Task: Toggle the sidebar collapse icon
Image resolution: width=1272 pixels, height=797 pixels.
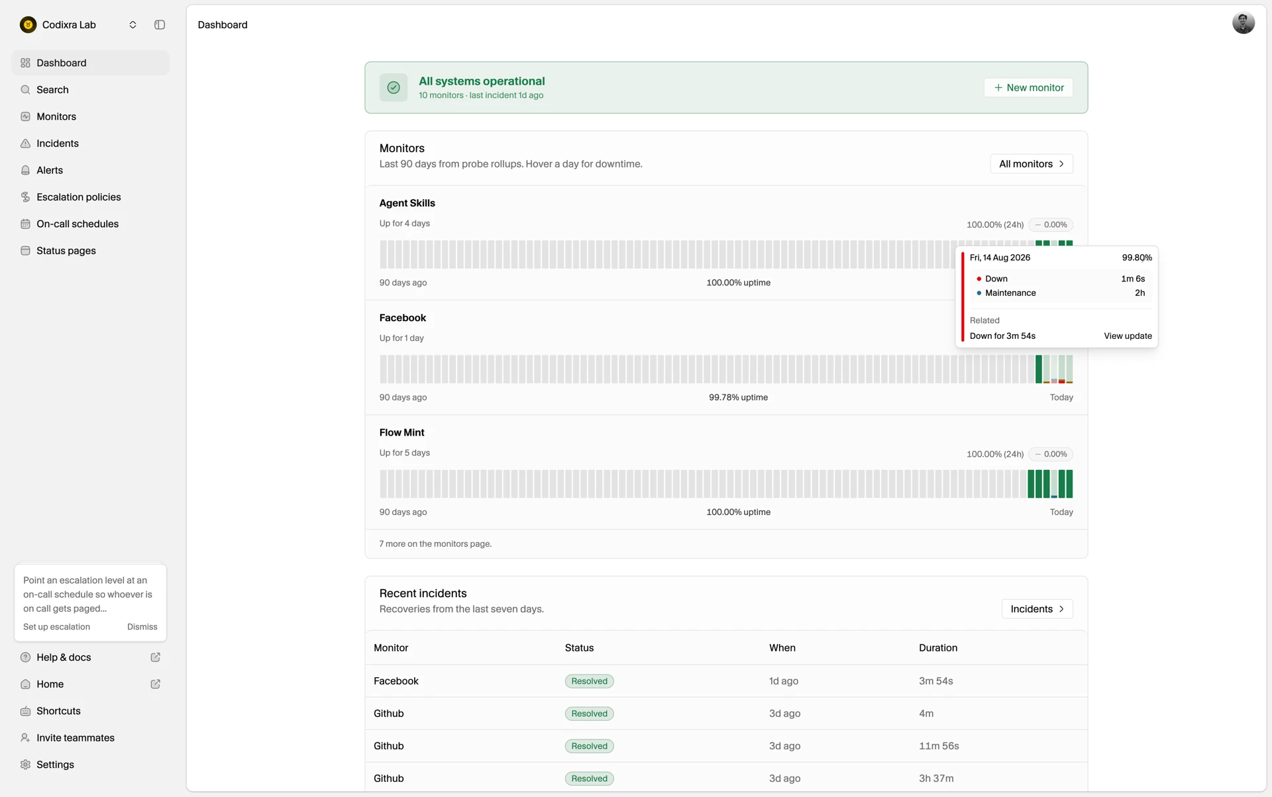Action: click(160, 24)
